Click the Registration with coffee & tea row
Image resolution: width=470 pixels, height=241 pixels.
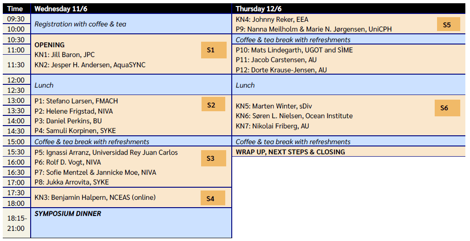pos(80,24)
